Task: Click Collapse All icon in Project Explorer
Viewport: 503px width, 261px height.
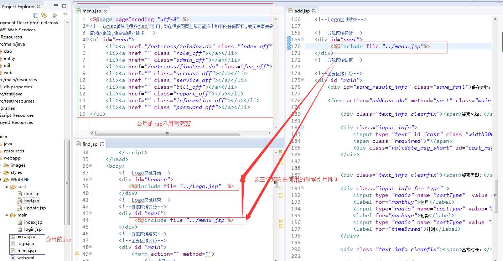Action: coord(36,15)
